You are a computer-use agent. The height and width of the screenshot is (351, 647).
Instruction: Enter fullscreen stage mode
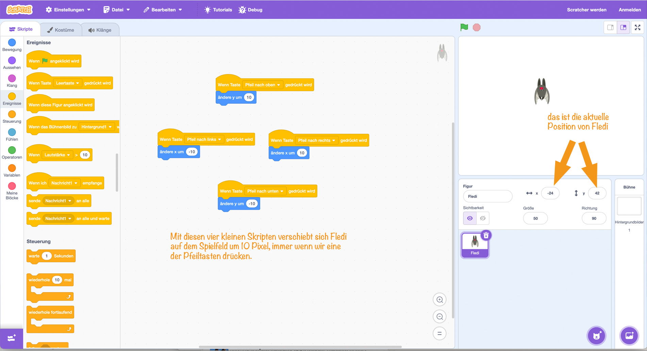click(x=637, y=28)
